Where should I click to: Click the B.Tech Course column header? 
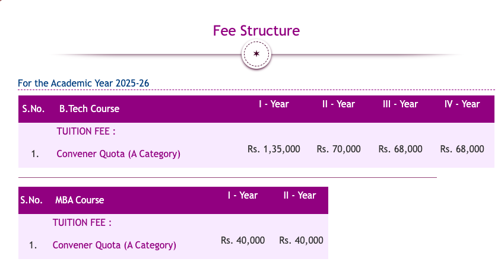coord(89,109)
